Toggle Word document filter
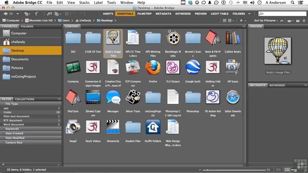 [31, 124]
